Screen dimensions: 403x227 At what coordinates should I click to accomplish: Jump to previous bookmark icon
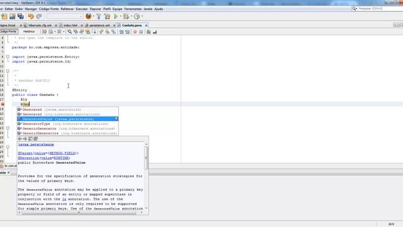click(101, 32)
